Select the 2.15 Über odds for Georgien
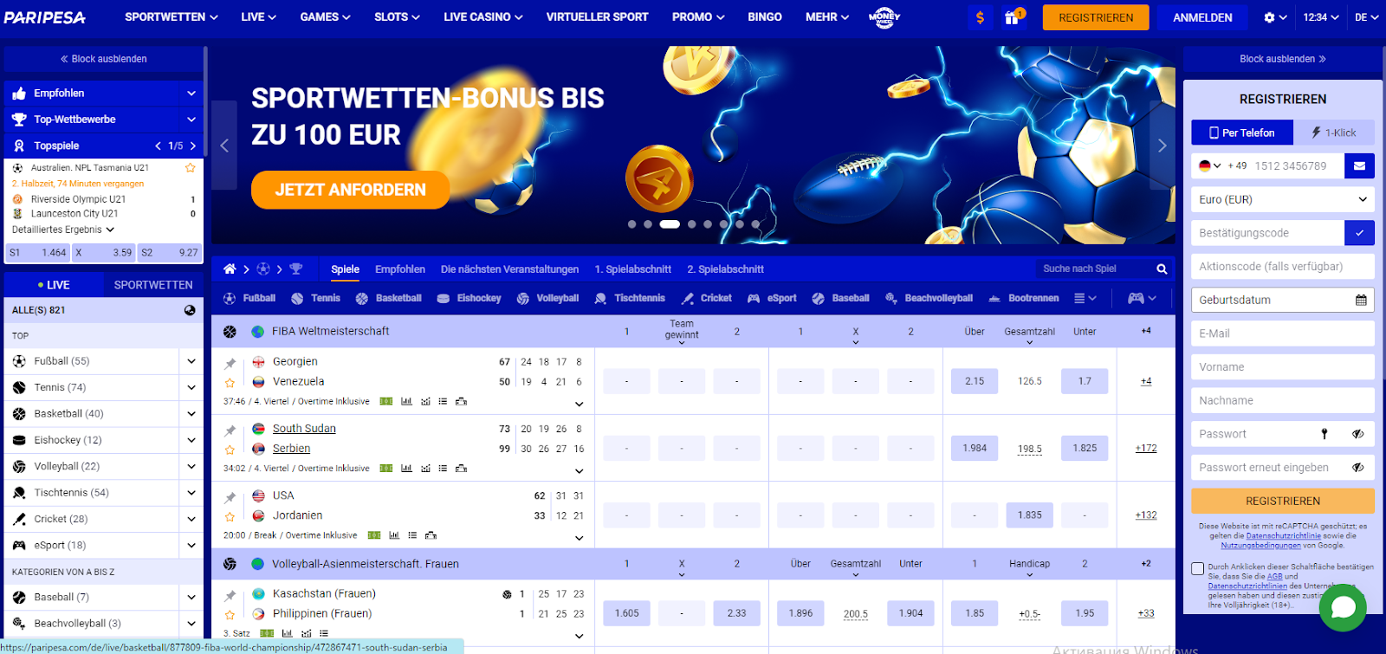 pos(975,381)
